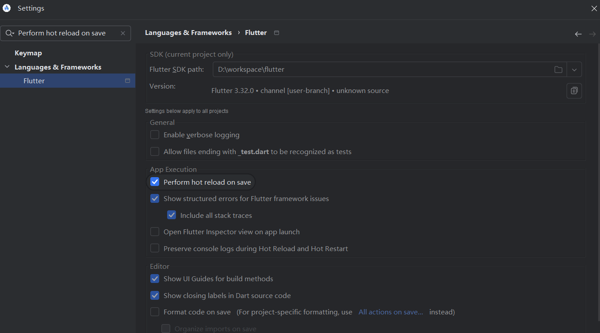Enable Preserve console logs during Hot Reload
The image size is (600, 333).
[x=155, y=248]
